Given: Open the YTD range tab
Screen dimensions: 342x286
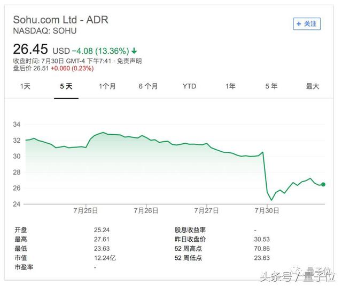Looking at the screenshot, I should (x=189, y=86).
